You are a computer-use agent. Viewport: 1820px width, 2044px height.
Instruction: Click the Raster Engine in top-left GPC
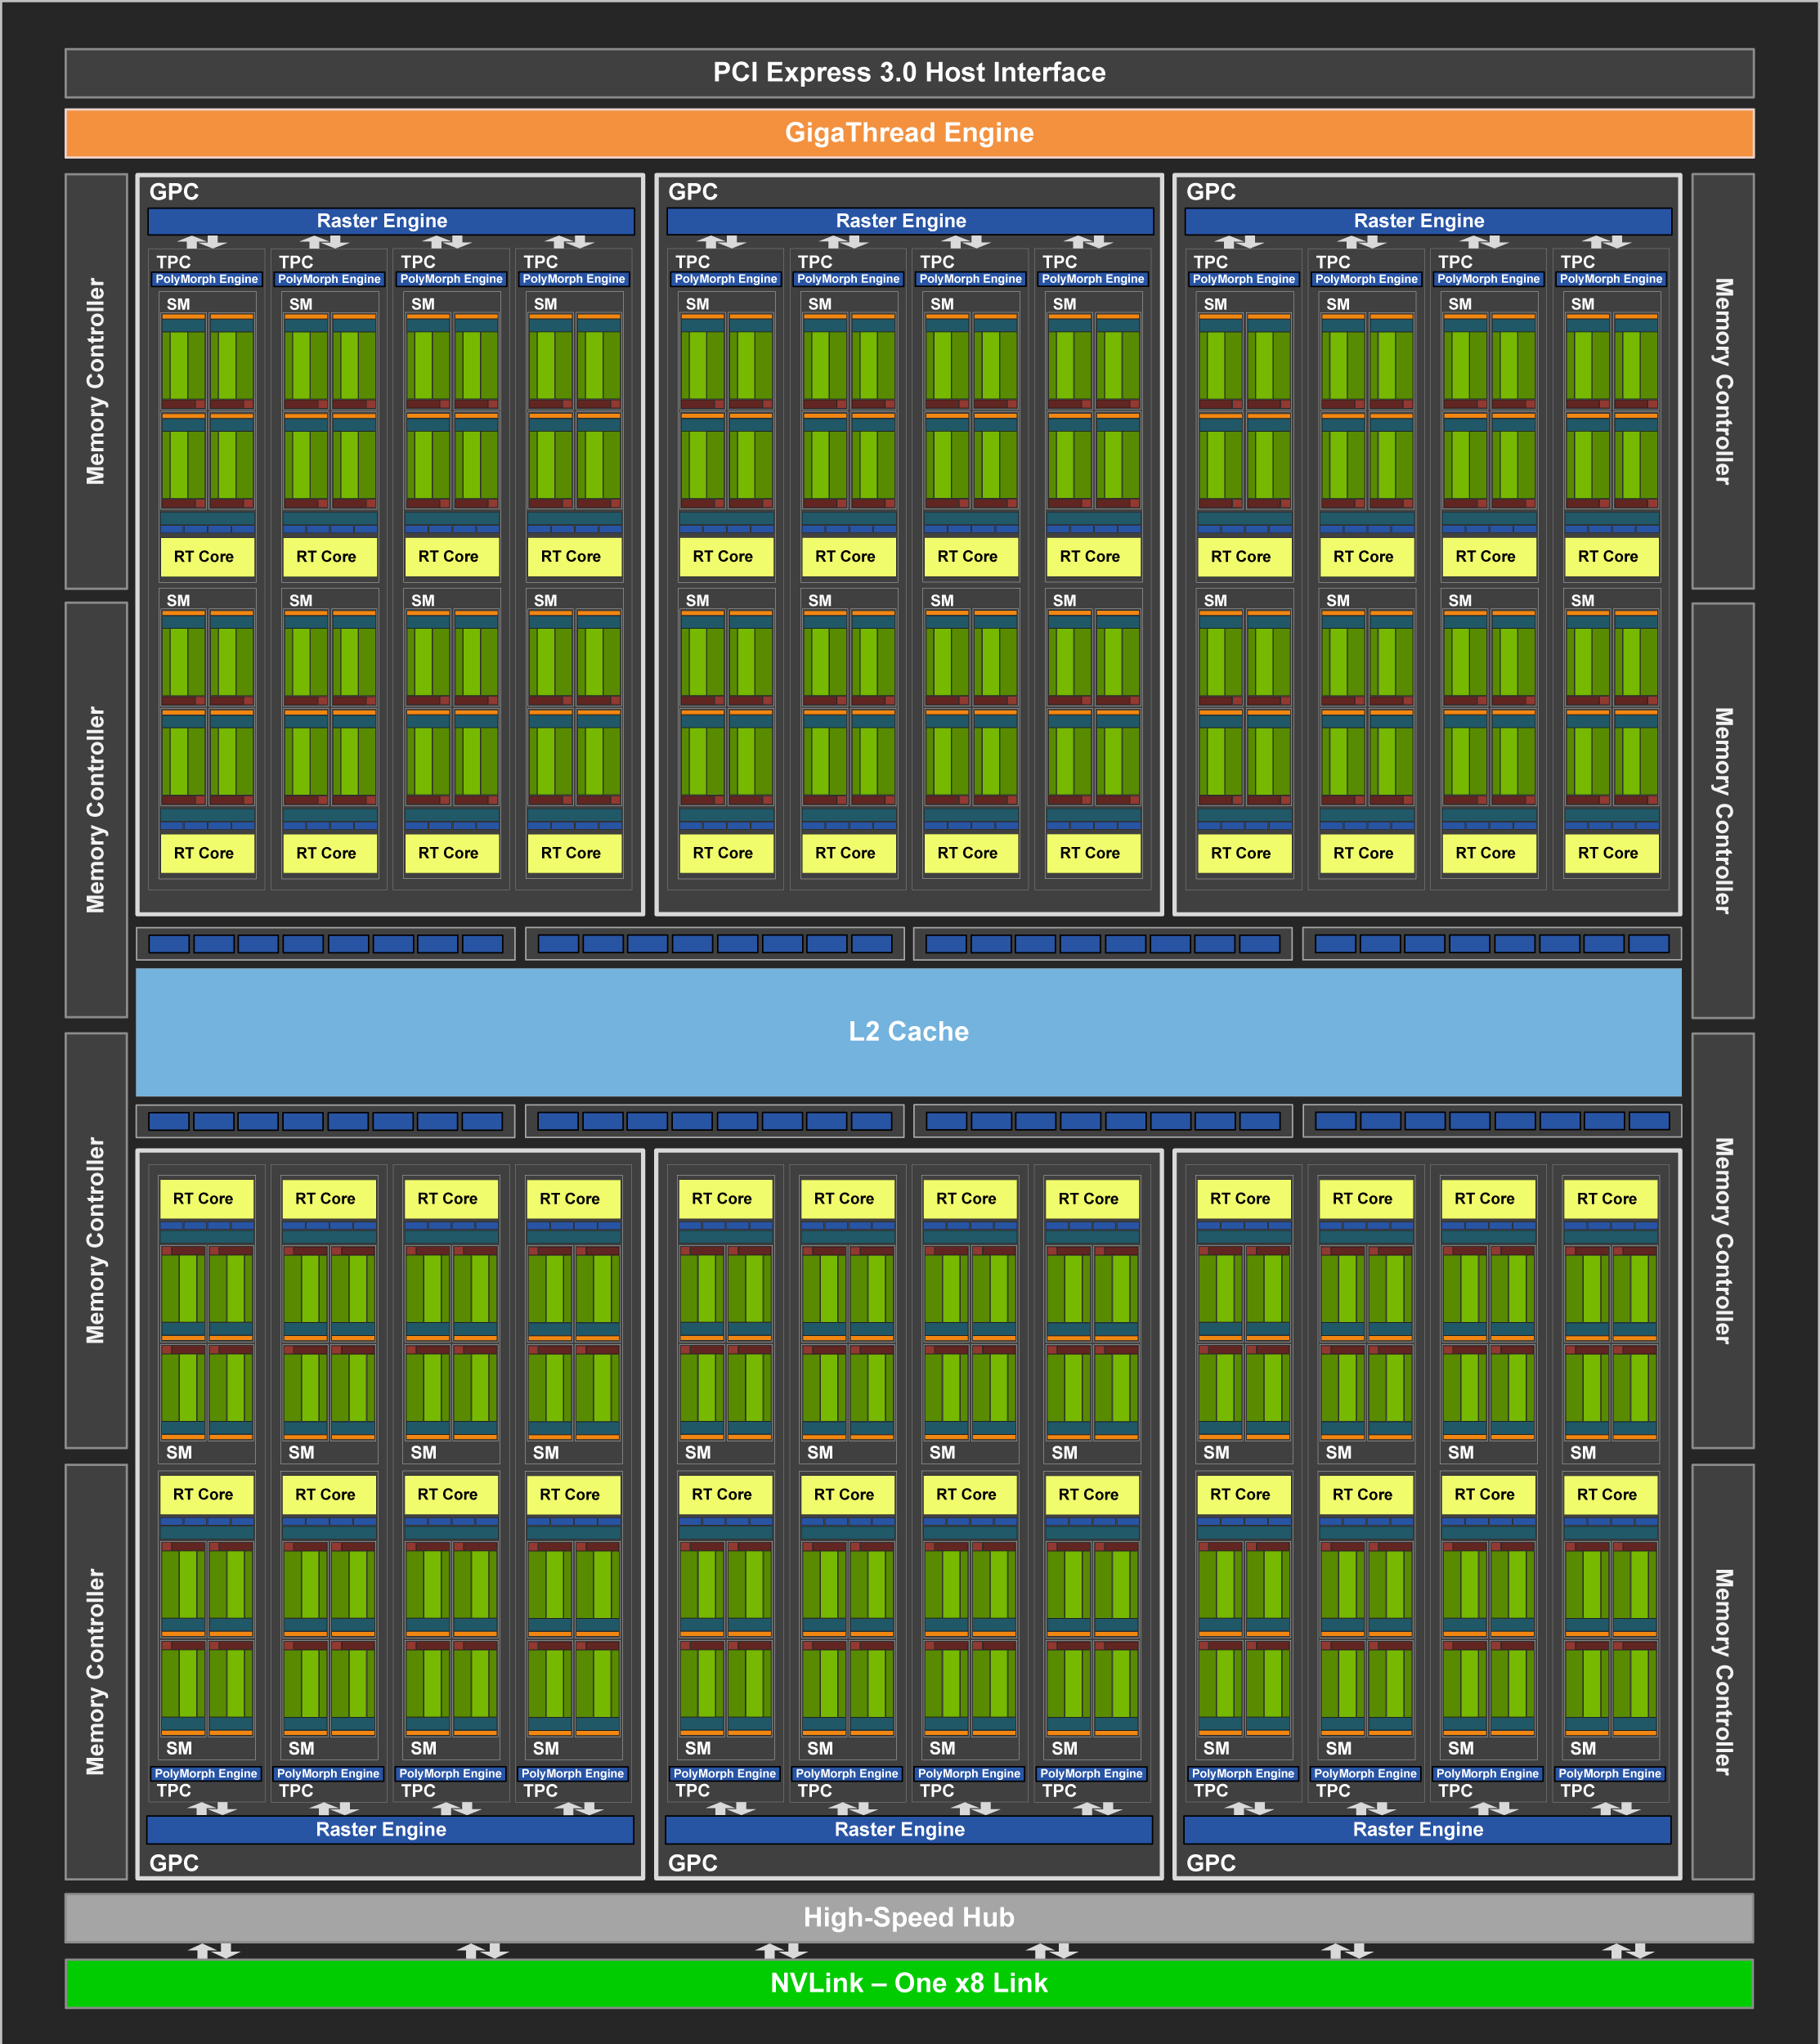(388, 220)
